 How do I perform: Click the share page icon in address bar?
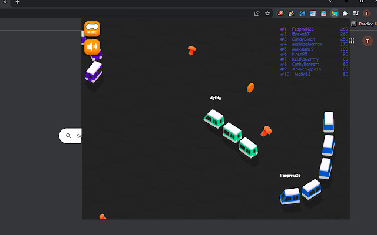(257, 14)
